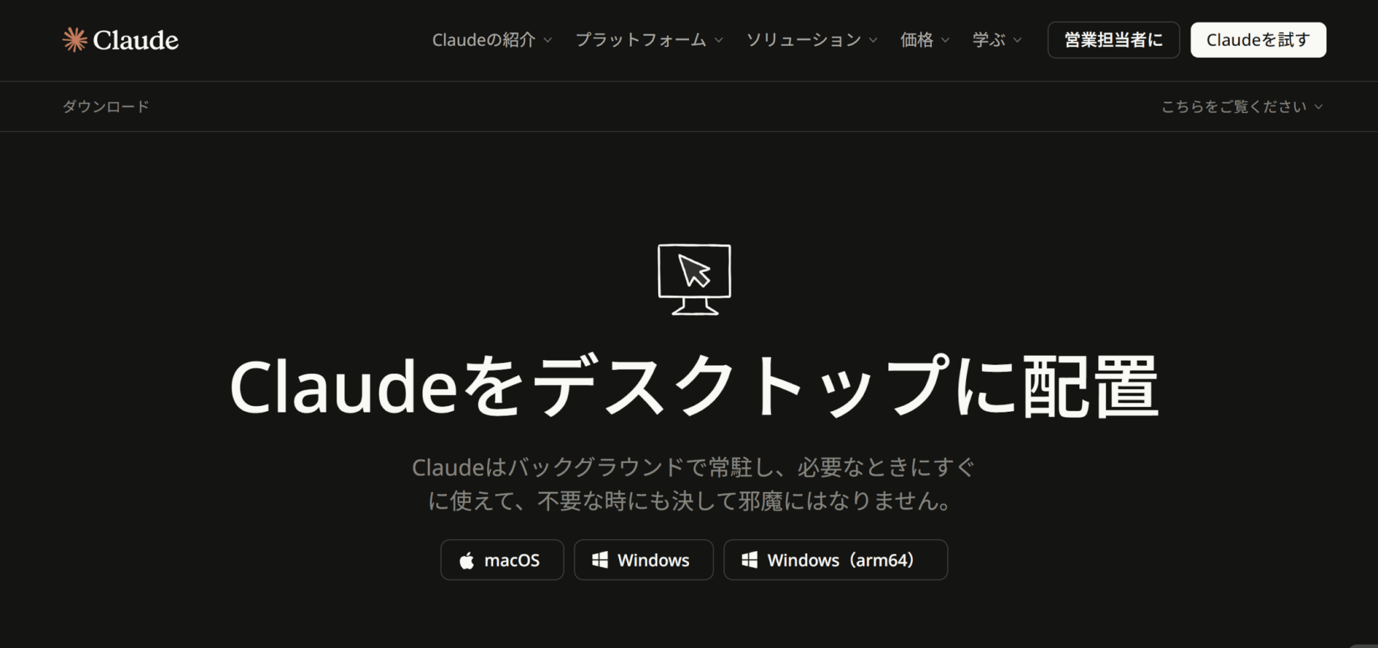Image resolution: width=1378 pixels, height=648 pixels.
Task: Expand the 学ぶ dropdown chevron
Action: click(x=1017, y=40)
